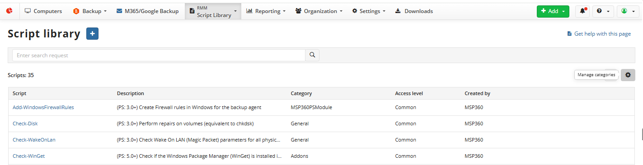643x165 pixels.
Task: Expand the Settings dropdown menu
Action: click(369, 11)
